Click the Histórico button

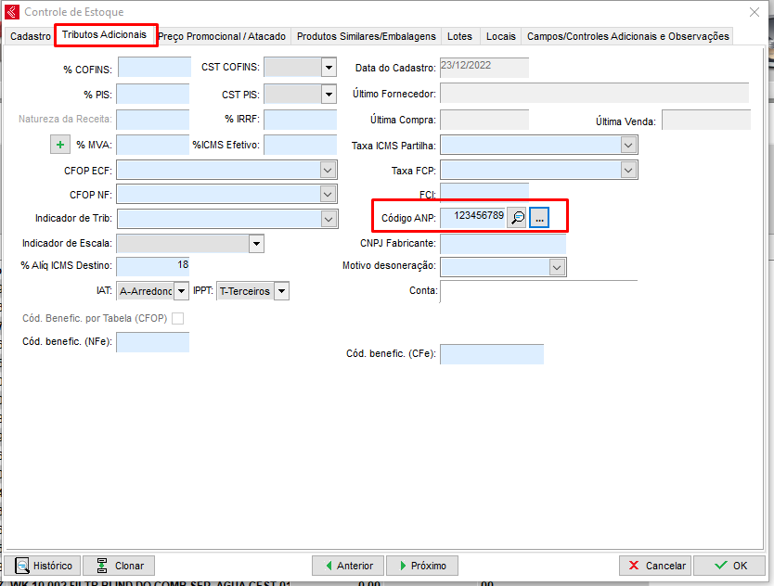43,566
